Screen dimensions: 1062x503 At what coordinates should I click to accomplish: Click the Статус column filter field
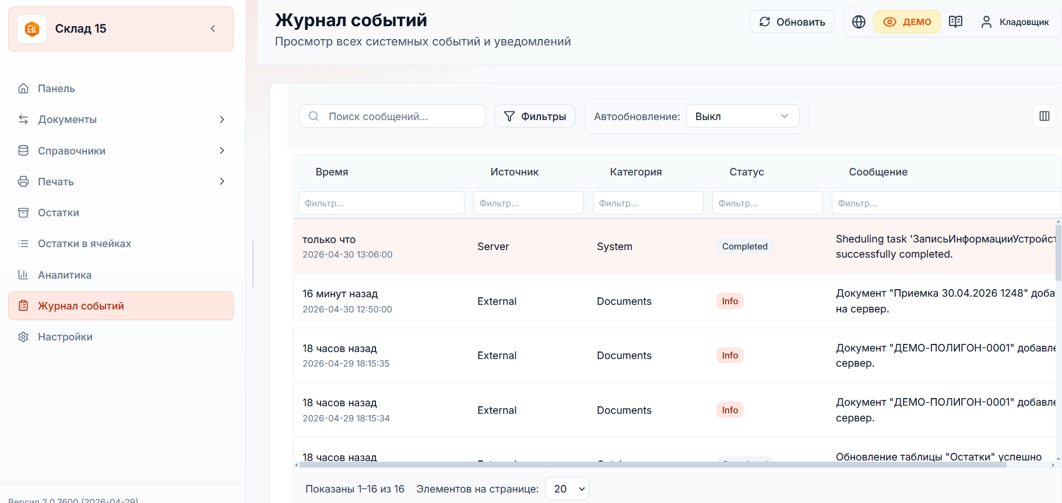[x=767, y=203]
